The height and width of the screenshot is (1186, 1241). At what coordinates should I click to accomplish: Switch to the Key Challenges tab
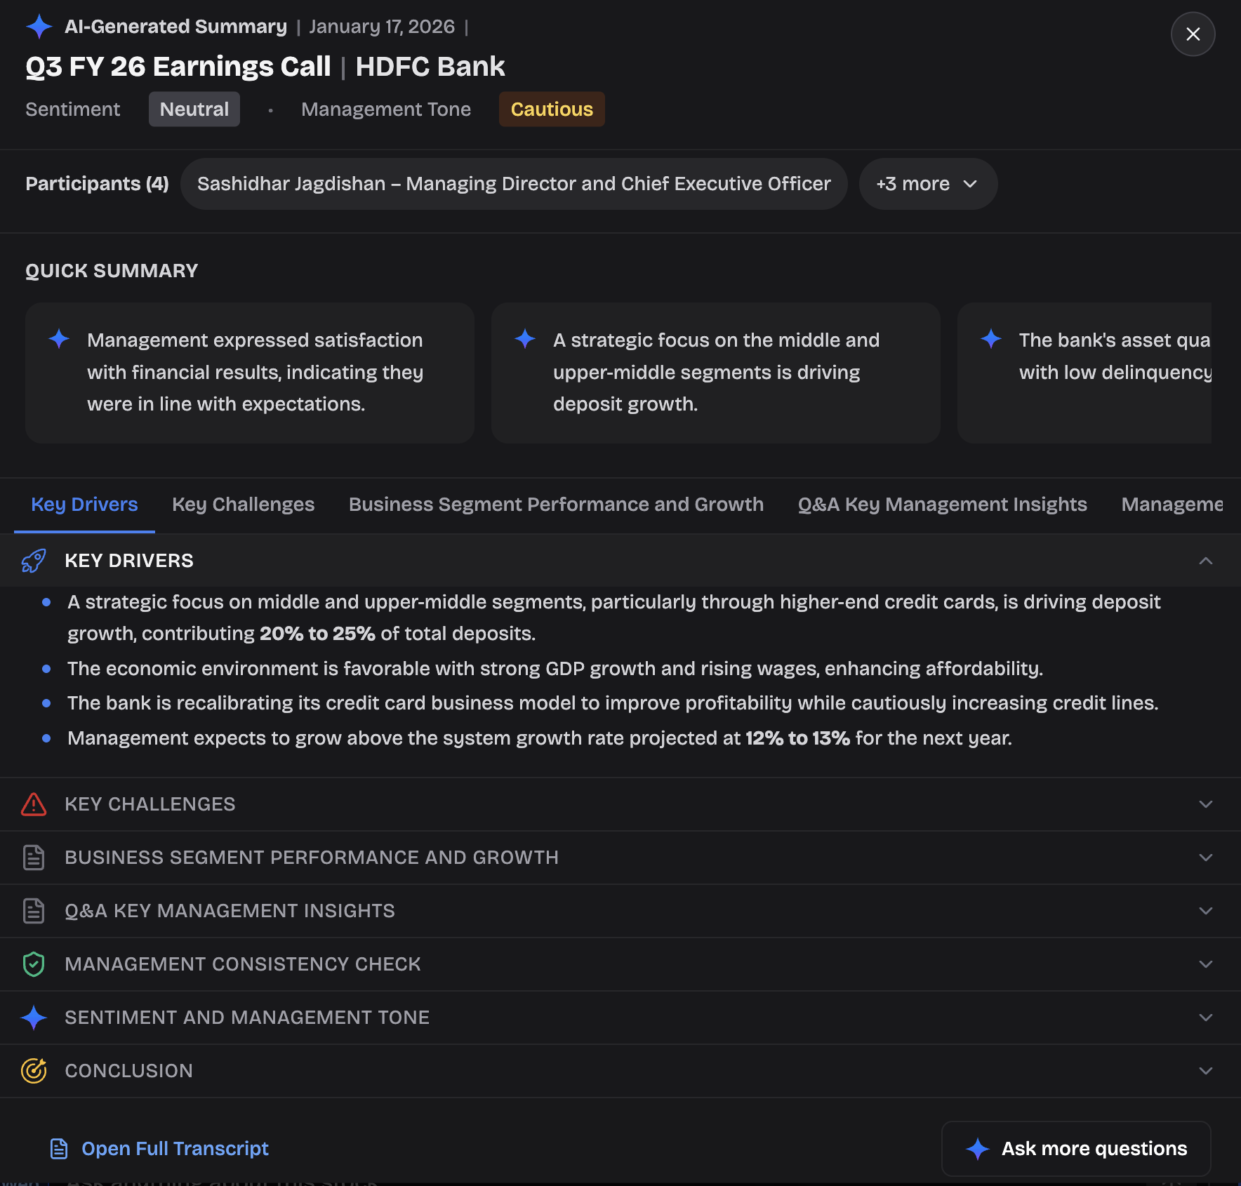pyautogui.click(x=243, y=505)
